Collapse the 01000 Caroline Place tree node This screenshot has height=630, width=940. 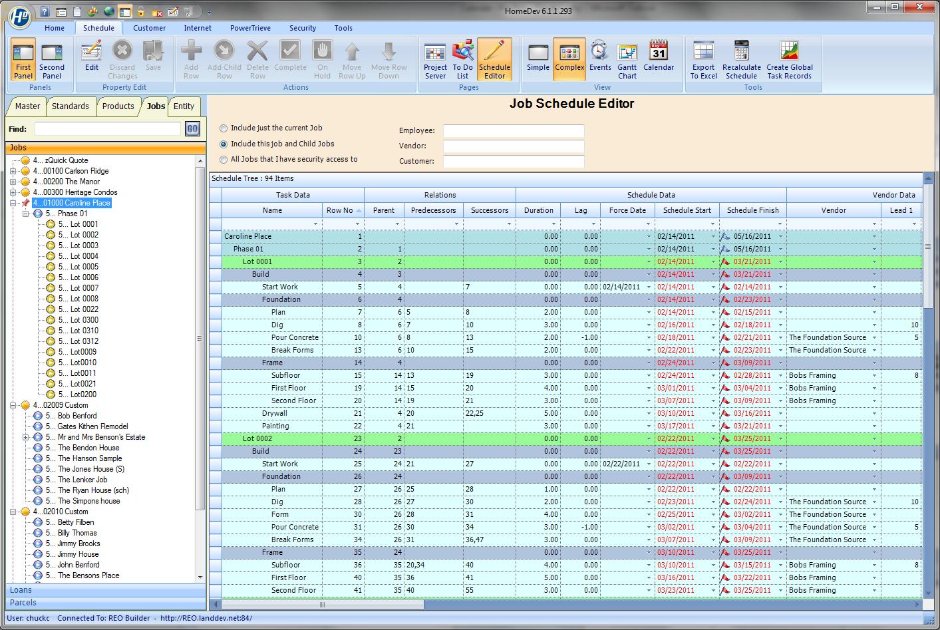13,203
